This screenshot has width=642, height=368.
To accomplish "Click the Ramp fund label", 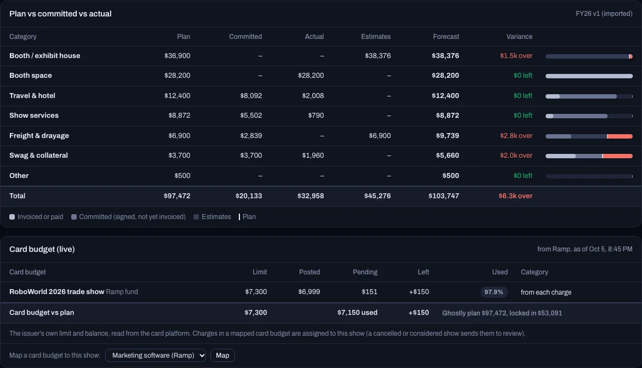I will point(122,292).
